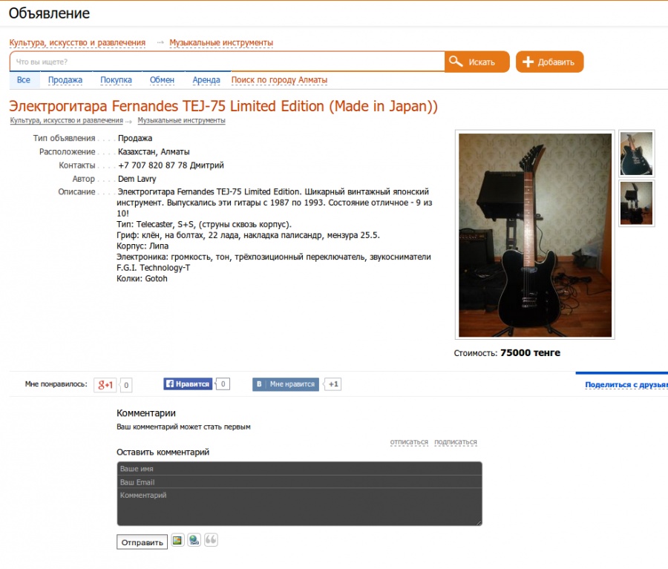Click the Отправить button
Screen dimensions: 668x569
[143, 542]
